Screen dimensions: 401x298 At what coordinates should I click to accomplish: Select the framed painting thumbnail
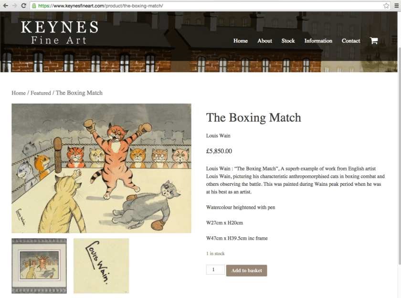tap(39, 266)
